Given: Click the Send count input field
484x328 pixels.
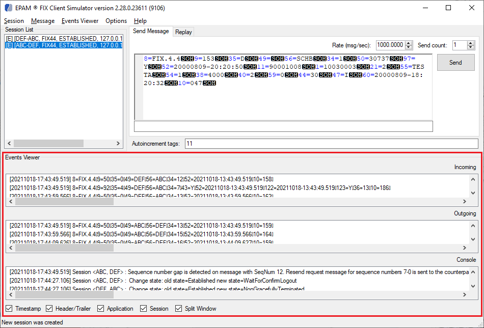Looking at the screenshot, I should click(x=460, y=45).
